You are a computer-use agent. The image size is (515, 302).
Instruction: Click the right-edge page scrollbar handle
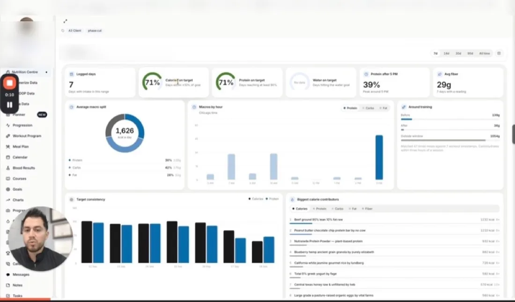point(513,134)
